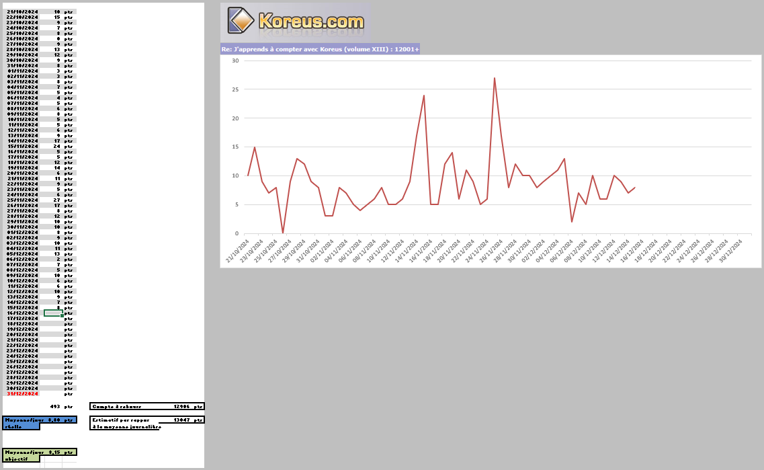This screenshot has height=470, width=764.
Task: Click the red date cell 31/12/2024
Action: pyautogui.click(x=23, y=394)
